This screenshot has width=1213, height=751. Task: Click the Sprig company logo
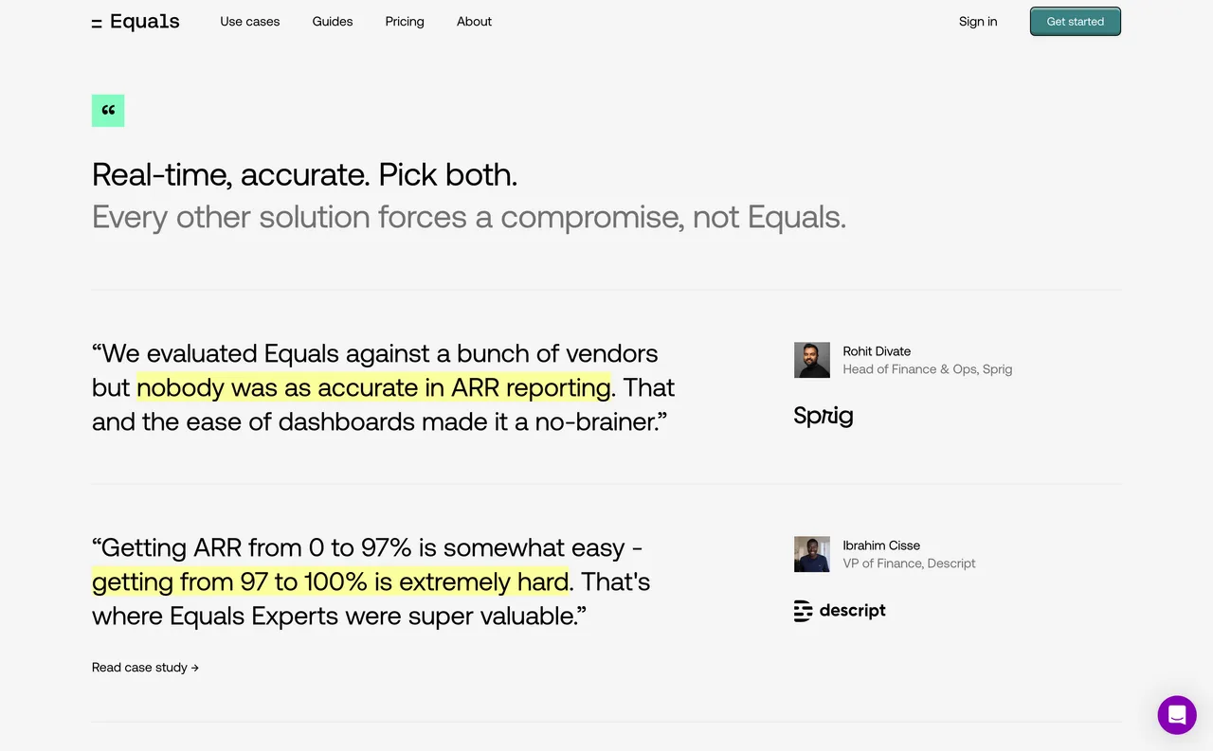[x=824, y=416]
